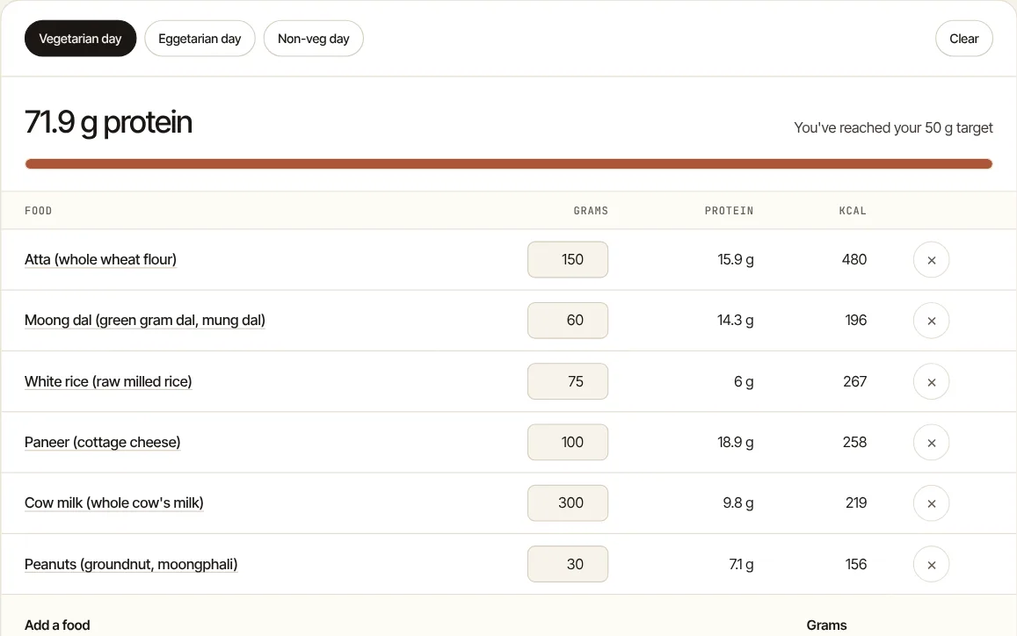The image size is (1017, 636).
Task: Click the 7.1 g protein value for Peanuts
Action: pyautogui.click(x=741, y=564)
